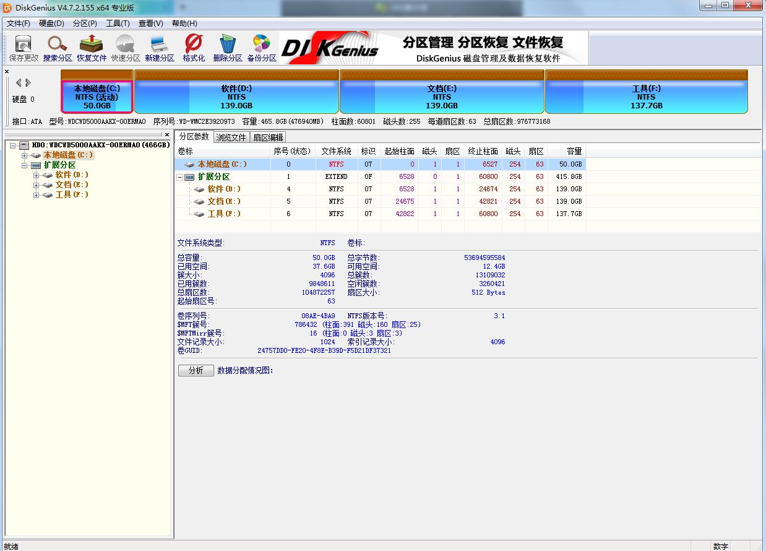Go to next disk with right arrow

pyautogui.click(x=28, y=83)
